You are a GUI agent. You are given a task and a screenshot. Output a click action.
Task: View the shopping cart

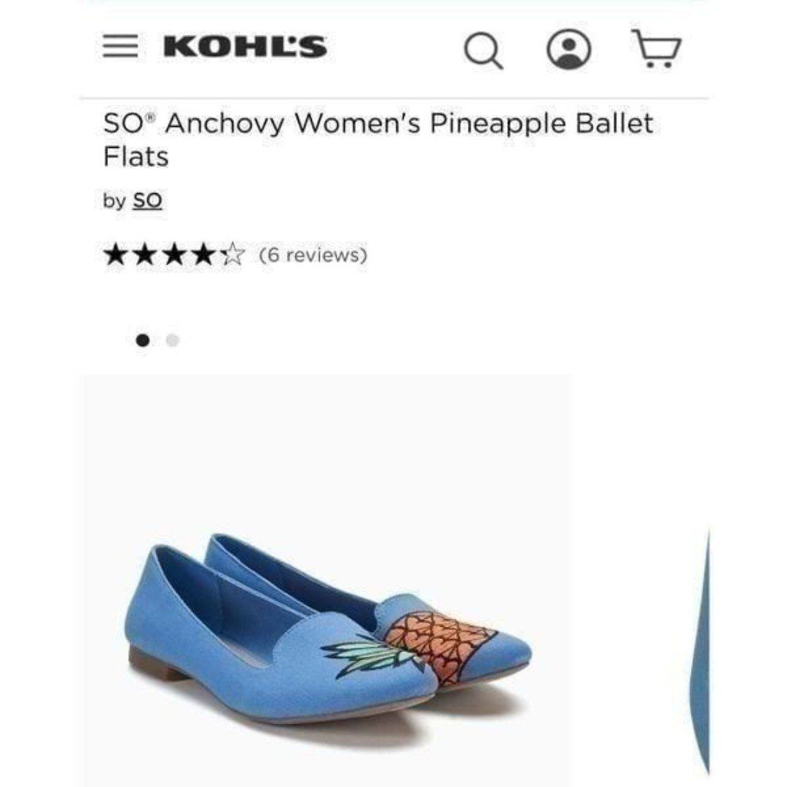click(656, 48)
